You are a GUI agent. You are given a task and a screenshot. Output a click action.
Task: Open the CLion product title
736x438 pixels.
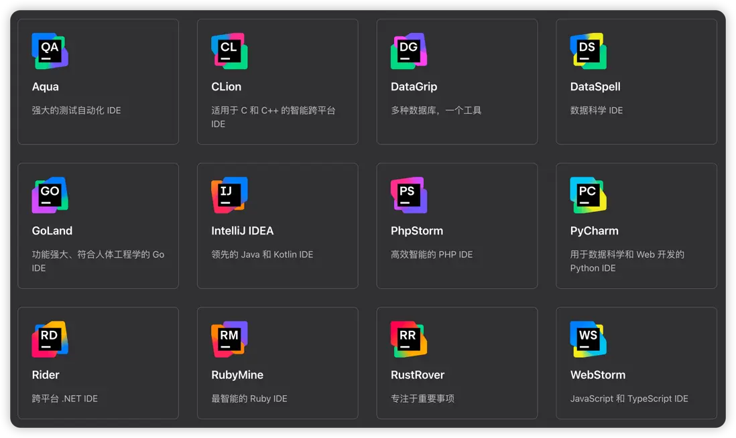coord(227,87)
